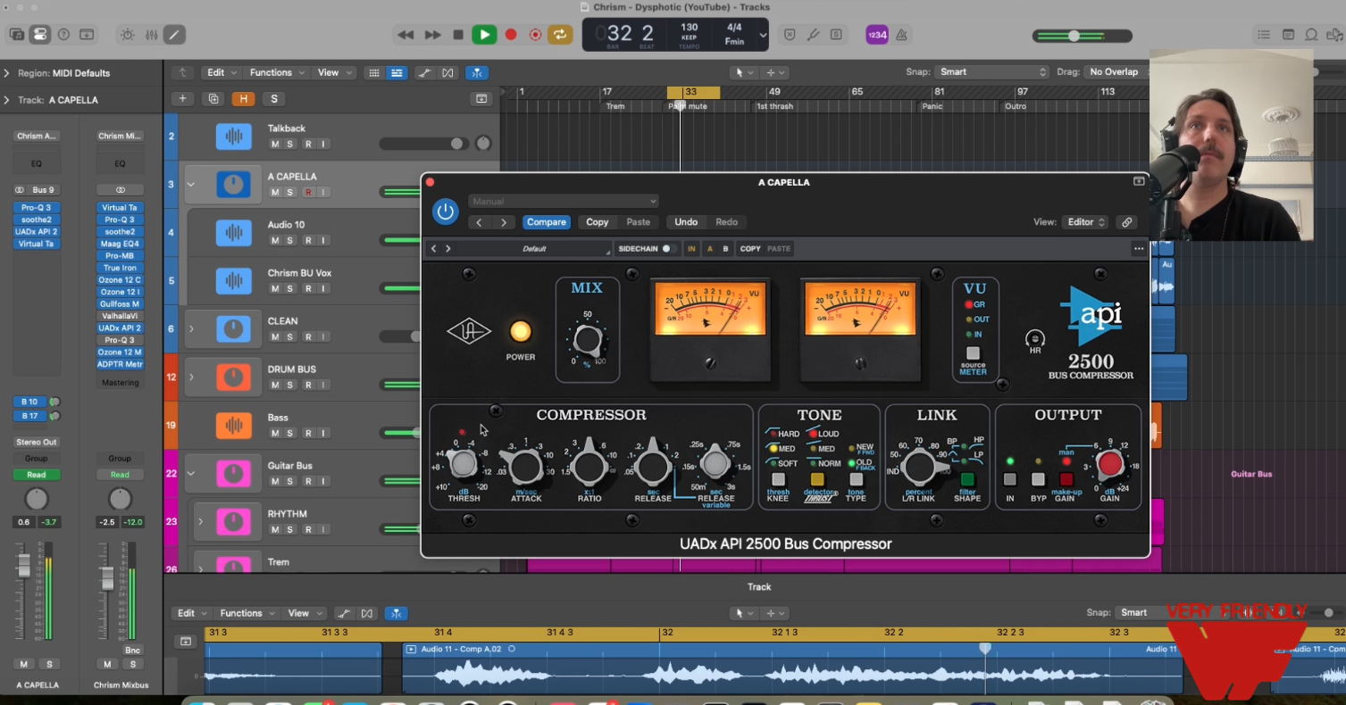This screenshot has height=705, width=1346.
Task: Click the plugin Undo button
Action: tap(686, 222)
